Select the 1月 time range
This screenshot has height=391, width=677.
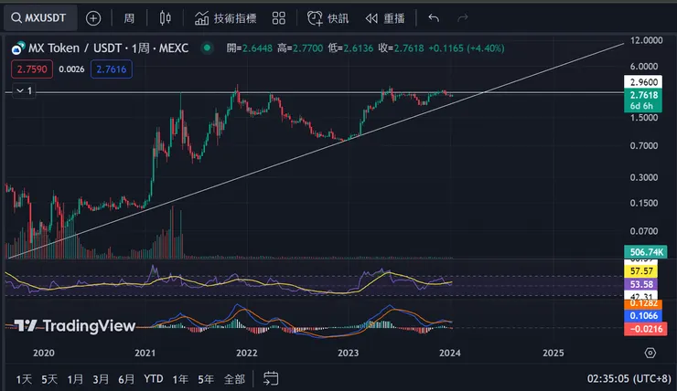pyautogui.click(x=75, y=379)
